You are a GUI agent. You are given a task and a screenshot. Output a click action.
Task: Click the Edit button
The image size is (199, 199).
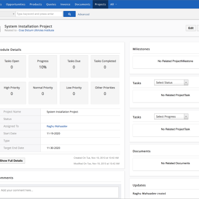(x=191, y=28)
